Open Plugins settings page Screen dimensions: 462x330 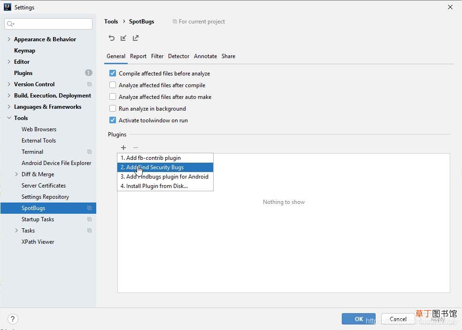[x=23, y=73]
